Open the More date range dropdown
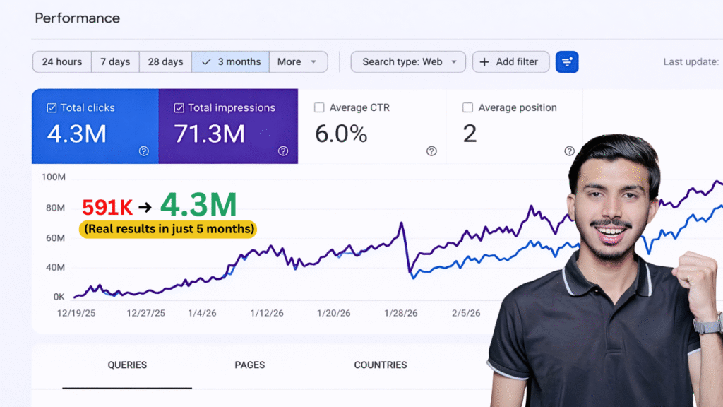This screenshot has width=723, height=407. click(x=298, y=61)
